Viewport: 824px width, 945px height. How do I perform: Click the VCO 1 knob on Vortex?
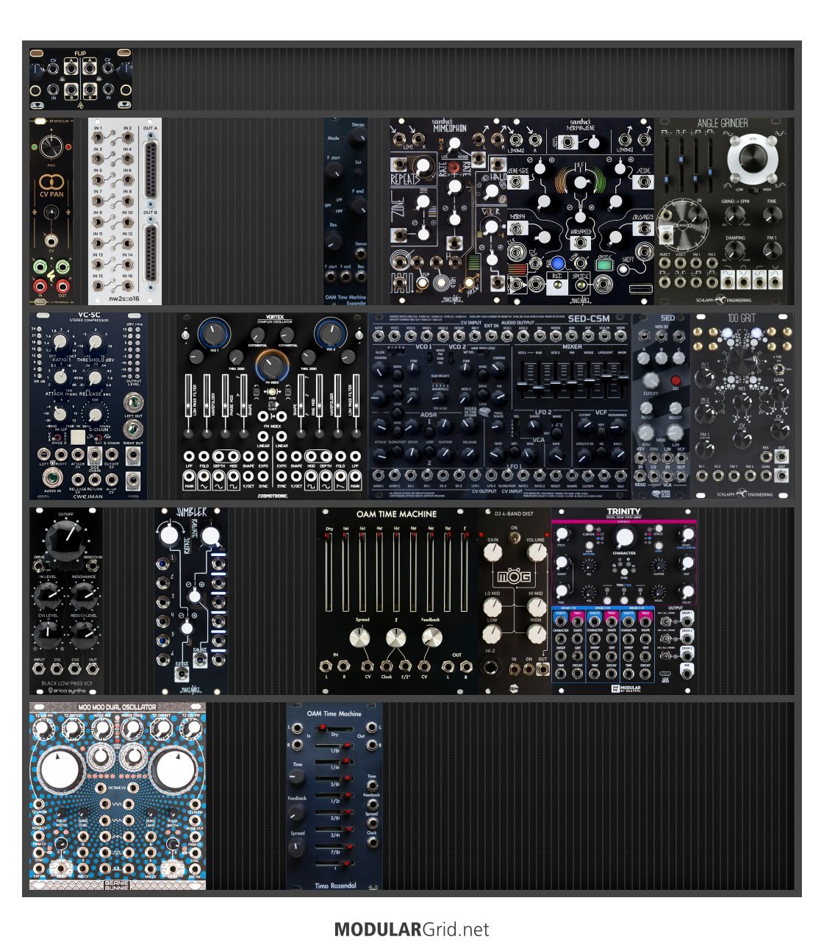[x=213, y=333]
